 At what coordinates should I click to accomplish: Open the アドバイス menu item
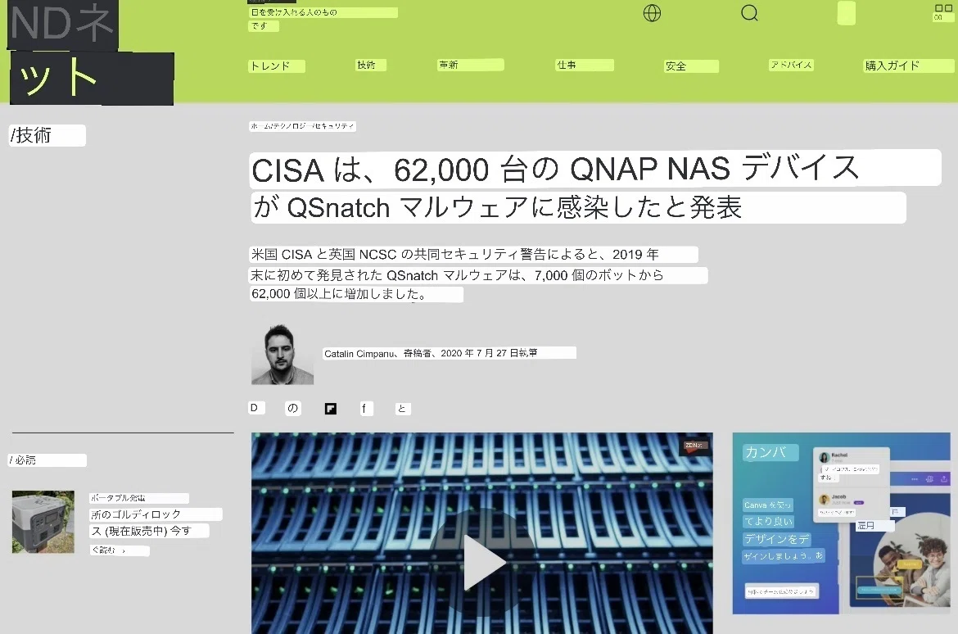pyautogui.click(x=791, y=65)
